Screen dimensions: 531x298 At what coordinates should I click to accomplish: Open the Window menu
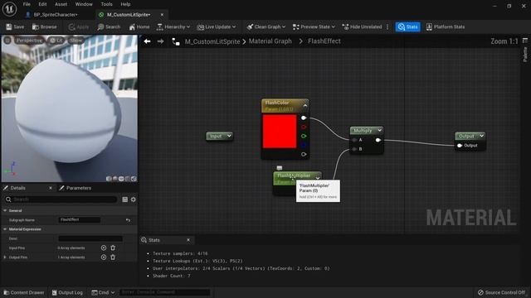[x=84, y=4]
